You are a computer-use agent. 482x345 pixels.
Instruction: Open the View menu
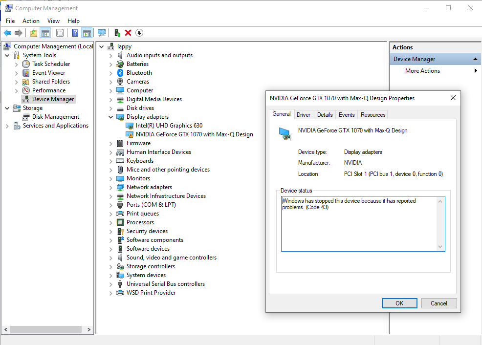point(53,21)
